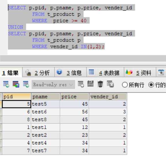Select the pid cell with value 5
This screenshot has height=158, width=166.
[x=16, y=104]
